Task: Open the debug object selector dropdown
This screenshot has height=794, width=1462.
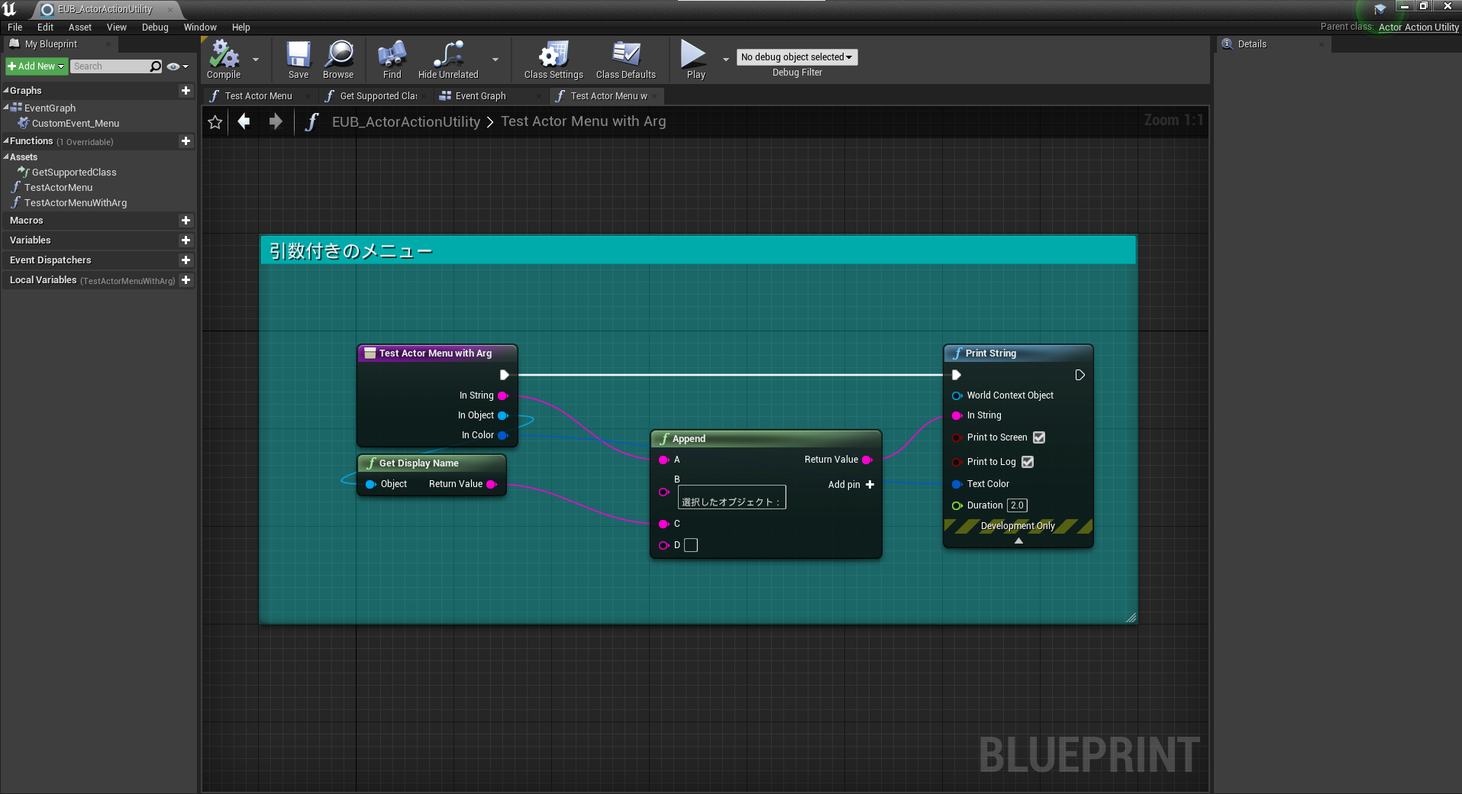Action: tap(797, 57)
